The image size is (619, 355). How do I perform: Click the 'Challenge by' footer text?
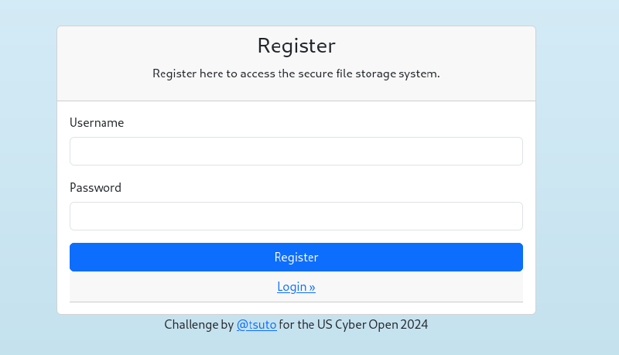pos(198,325)
